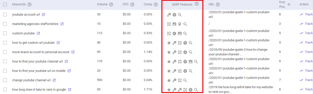
Task: Click help icon next to CPC header
Action: pyautogui.click(x=132, y=5)
